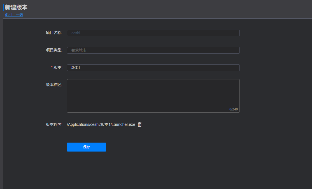The image size is (312, 189).
Task: Click the /Applications/ceshi/版本1/Launcher.exe file path
Action: [x=101, y=124]
